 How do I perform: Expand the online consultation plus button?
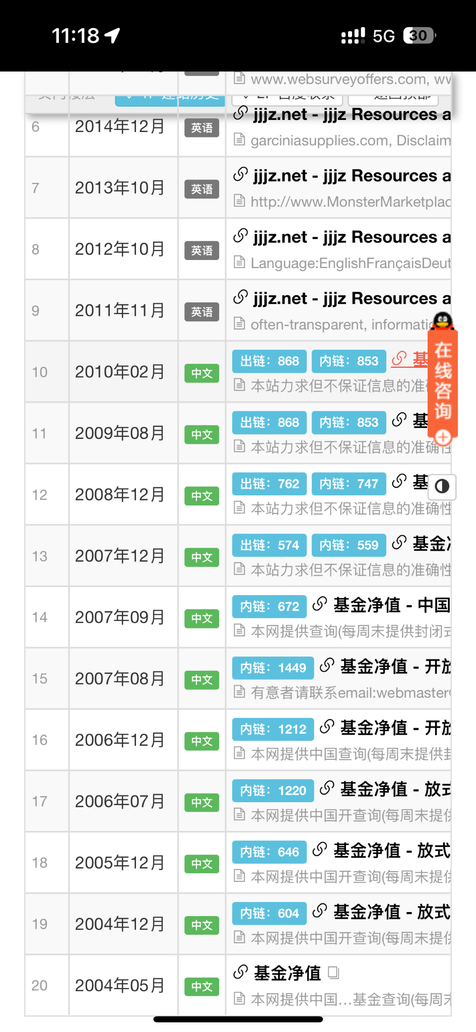(x=443, y=437)
